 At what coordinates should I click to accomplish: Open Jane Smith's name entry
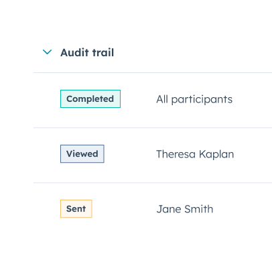point(185,209)
